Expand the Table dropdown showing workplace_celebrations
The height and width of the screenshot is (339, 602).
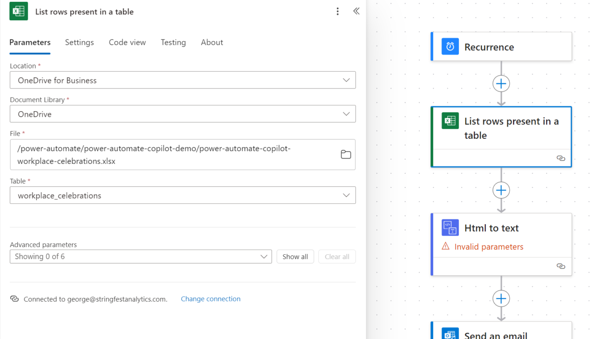[x=346, y=195]
